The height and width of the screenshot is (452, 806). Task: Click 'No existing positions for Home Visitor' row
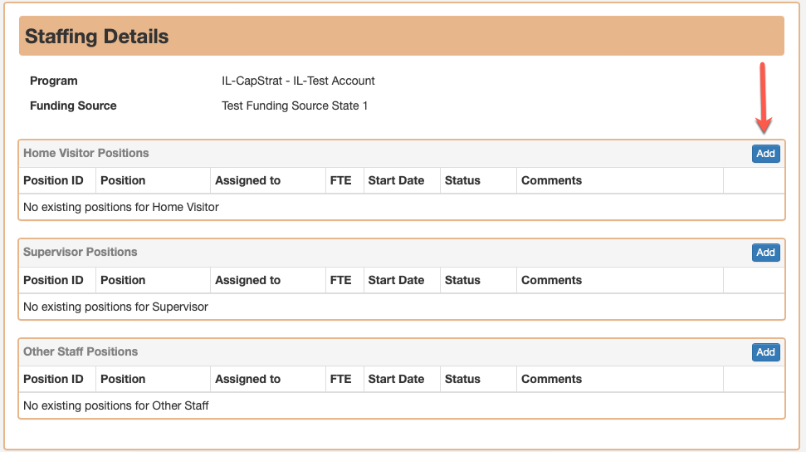pyautogui.click(x=402, y=207)
